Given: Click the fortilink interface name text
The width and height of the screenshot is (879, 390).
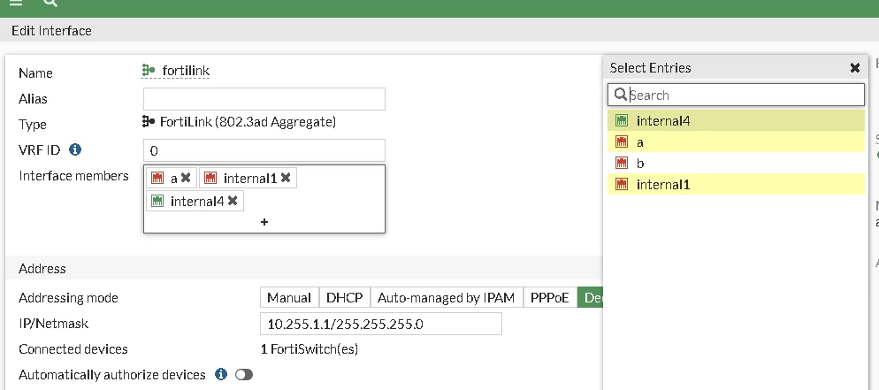Looking at the screenshot, I should click(x=186, y=70).
